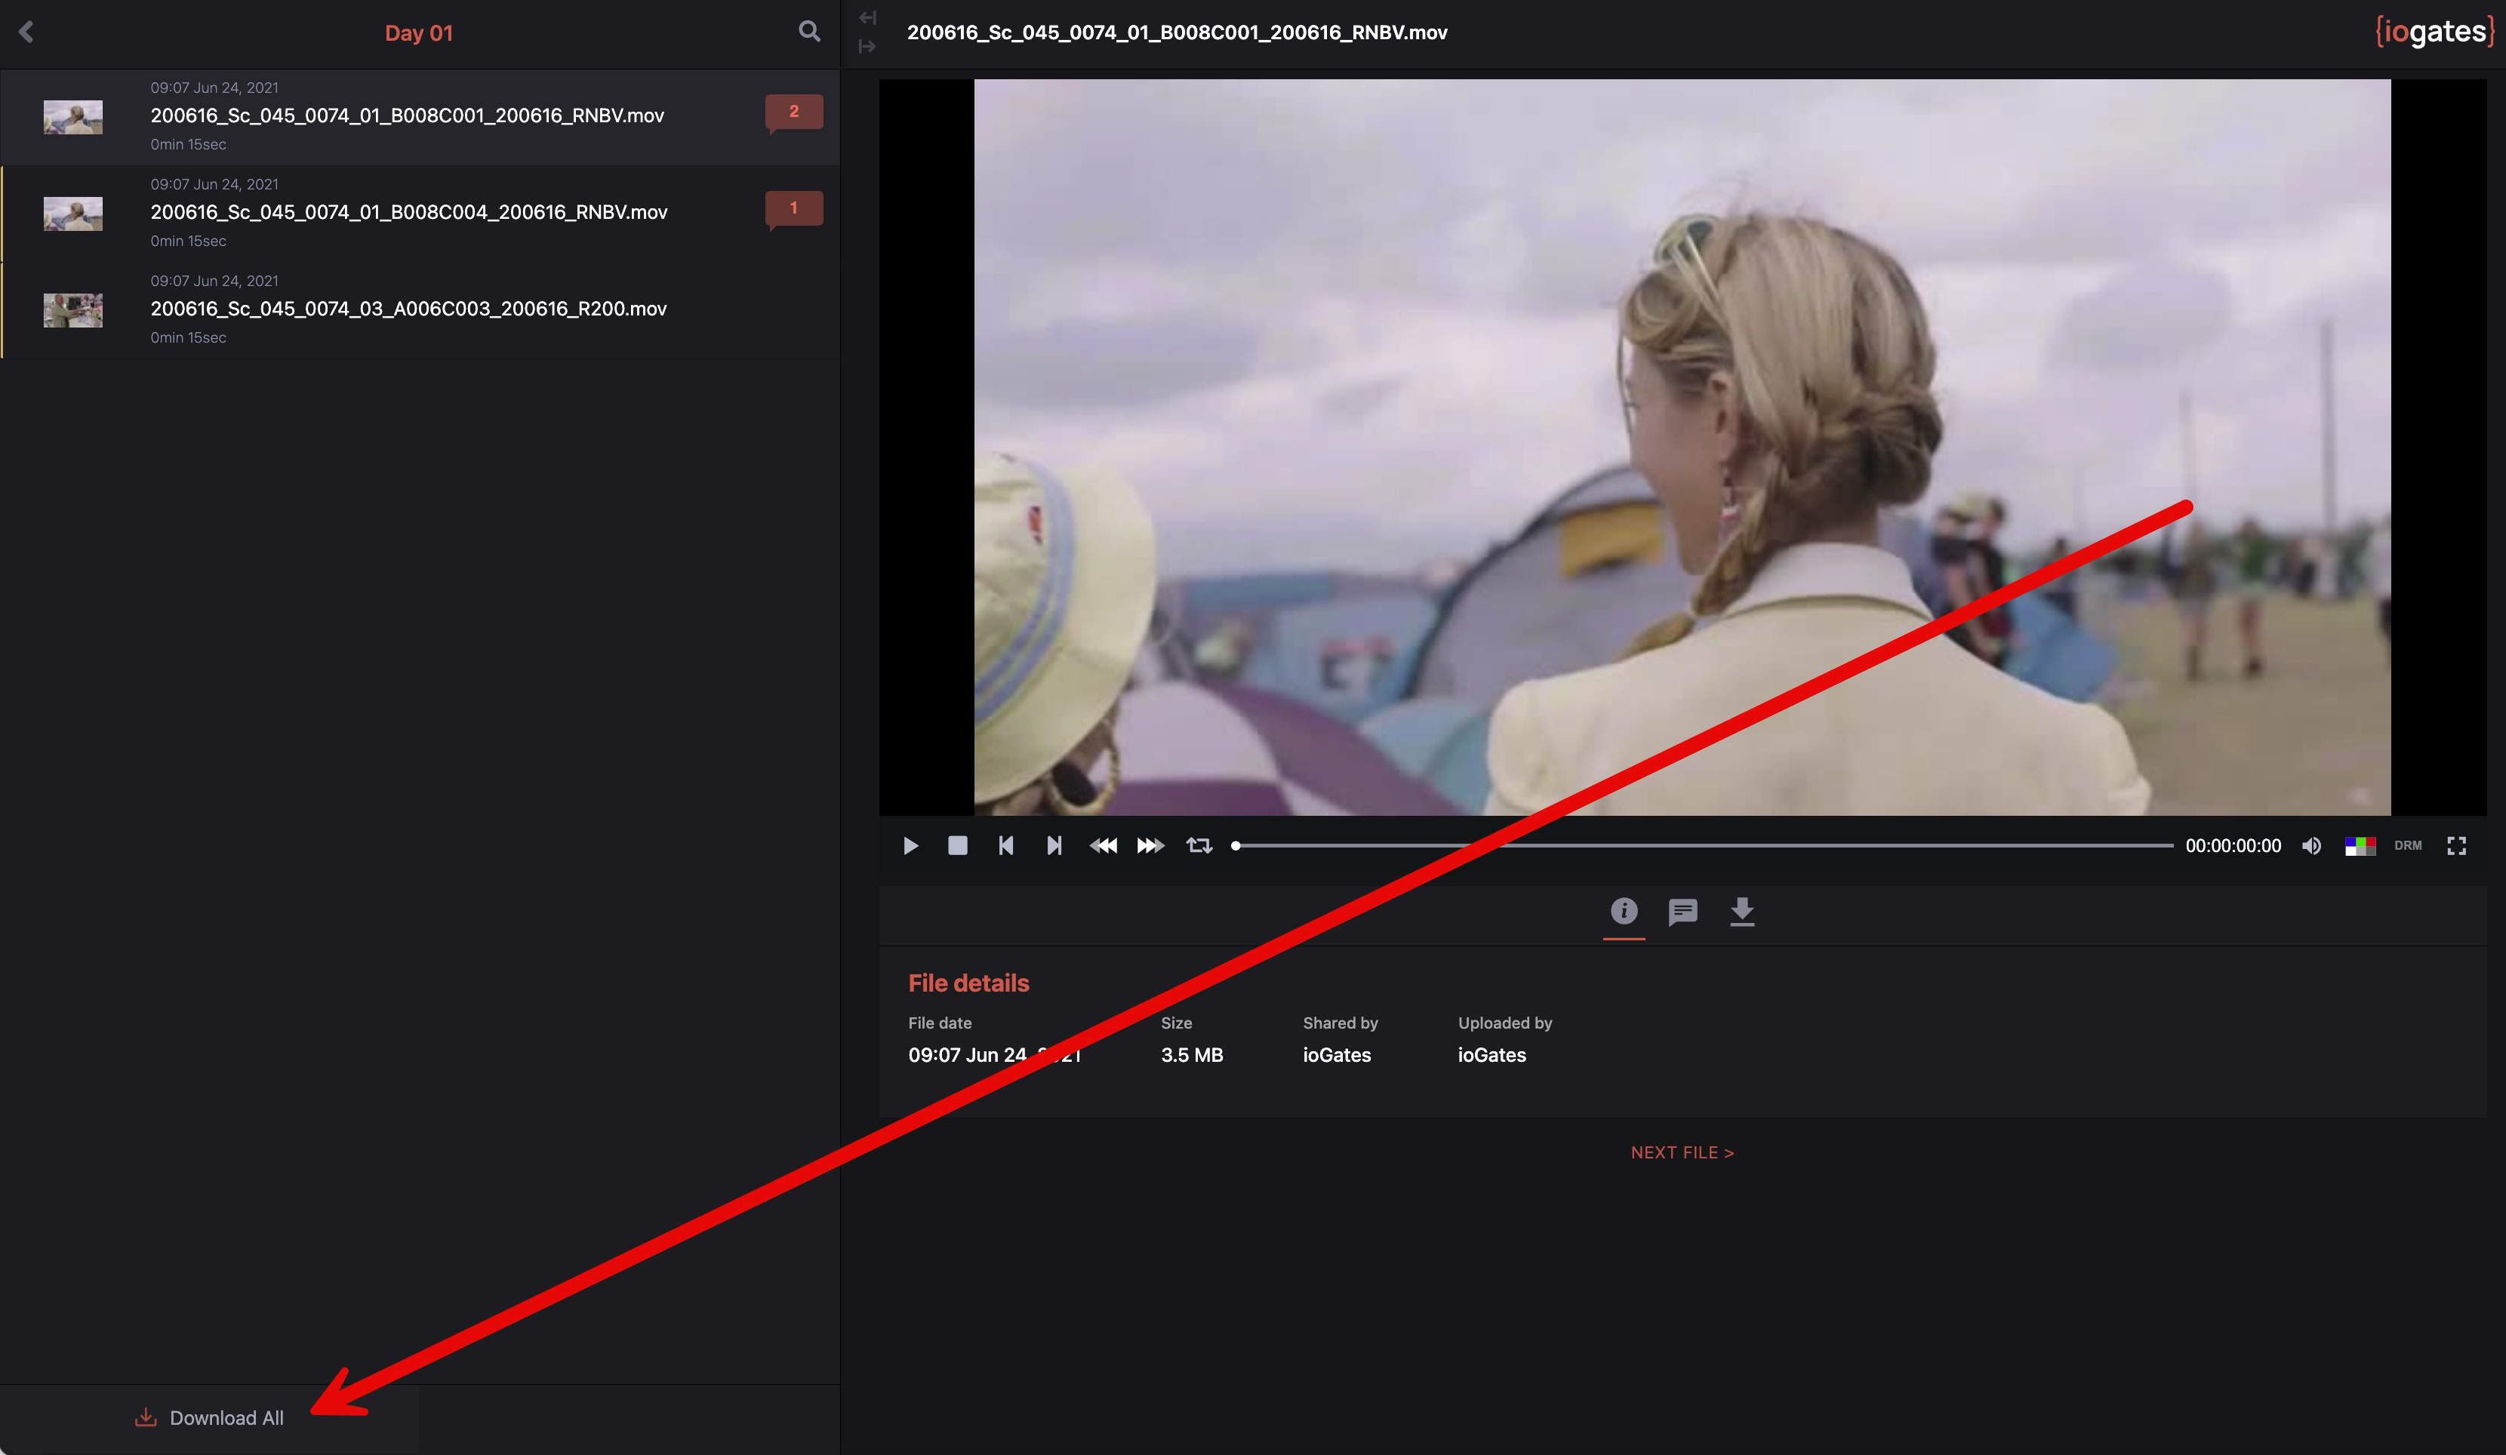Image resolution: width=2506 pixels, height=1455 pixels.
Task: Open the download tab icon
Action: (x=1741, y=912)
